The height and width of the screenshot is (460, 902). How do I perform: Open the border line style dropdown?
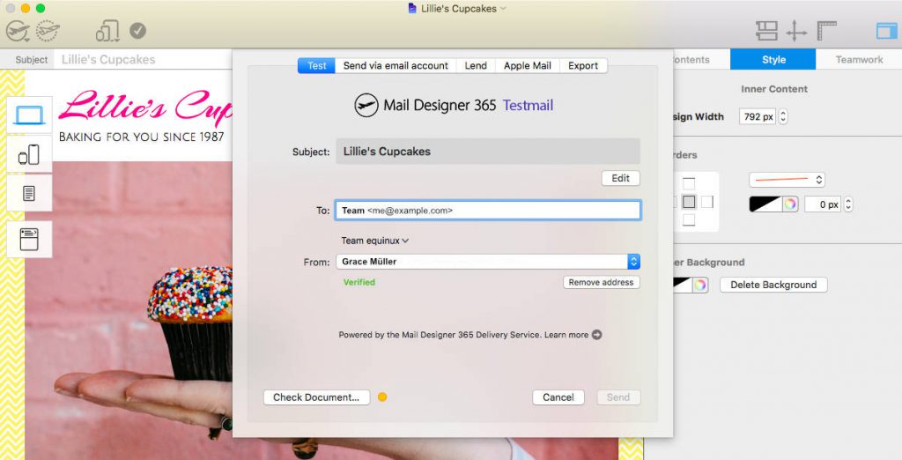pyautogui.click(x=787, y=180)
